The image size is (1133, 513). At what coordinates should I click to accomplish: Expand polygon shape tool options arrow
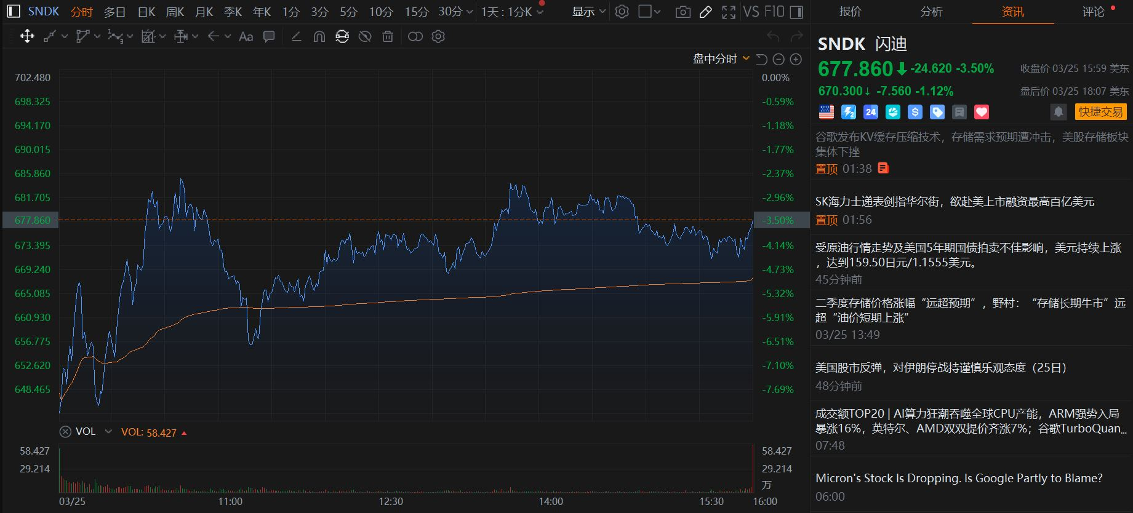pos(97,36)
